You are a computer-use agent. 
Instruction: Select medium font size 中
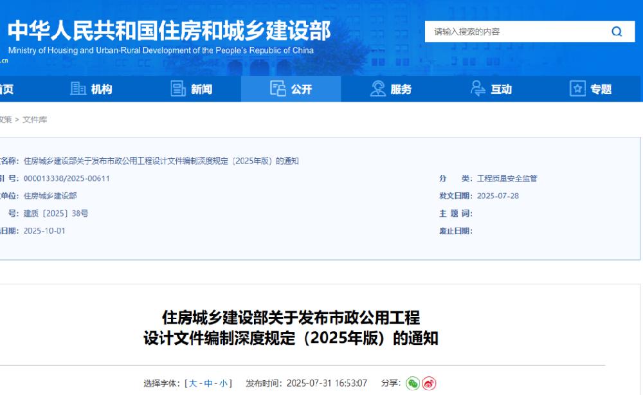[208, 383]
